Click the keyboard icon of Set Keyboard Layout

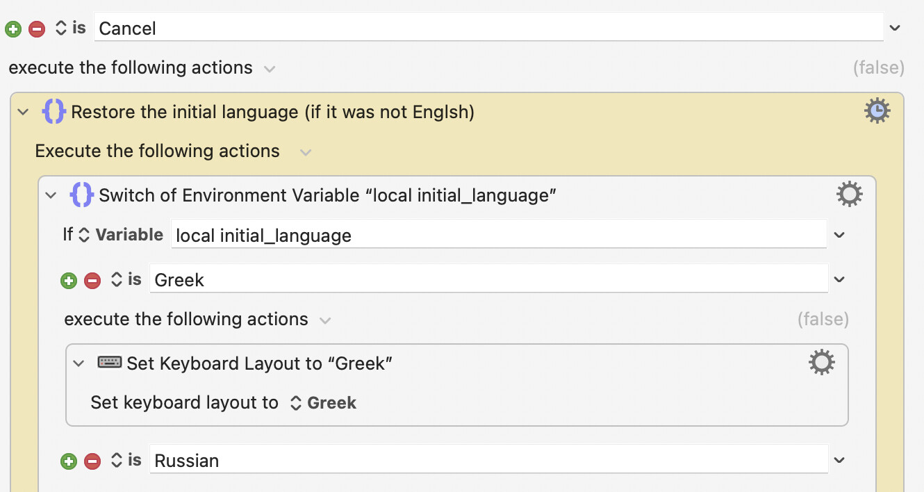click(110, 363)
